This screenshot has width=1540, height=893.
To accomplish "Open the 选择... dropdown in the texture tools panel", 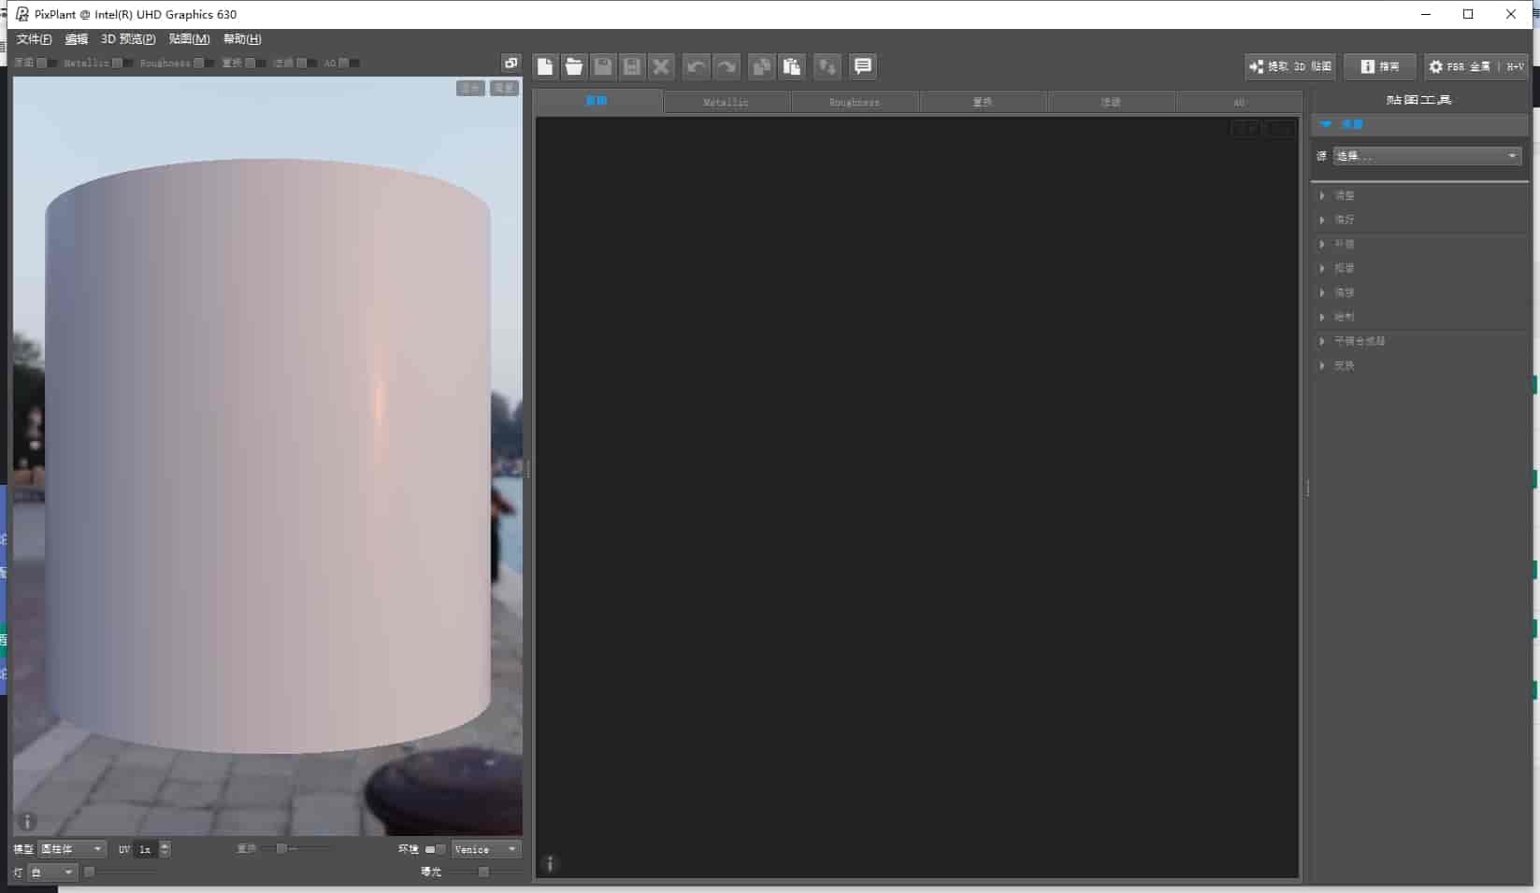I will [1427, 156].
